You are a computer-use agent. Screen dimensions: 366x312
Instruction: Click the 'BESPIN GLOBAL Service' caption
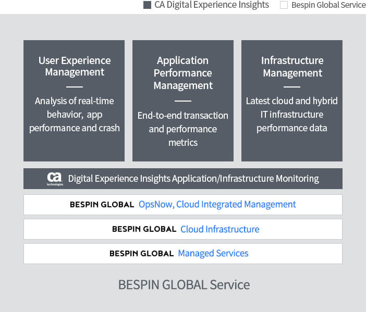pos(184,285)
